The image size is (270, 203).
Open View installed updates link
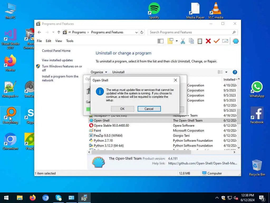[57, 60]
